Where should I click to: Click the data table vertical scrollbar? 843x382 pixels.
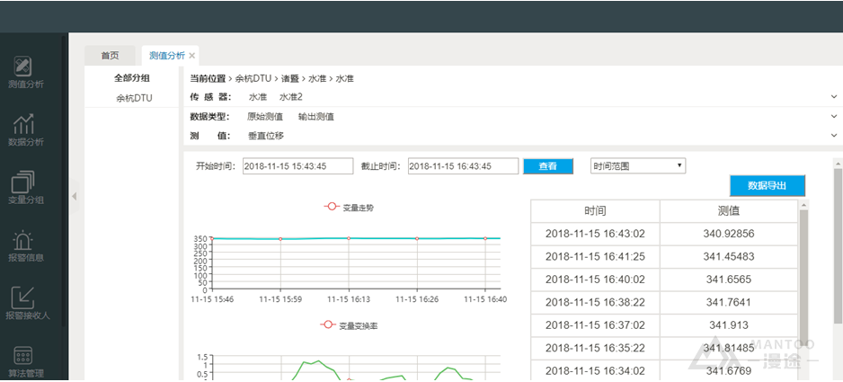(x=803, y=270)
